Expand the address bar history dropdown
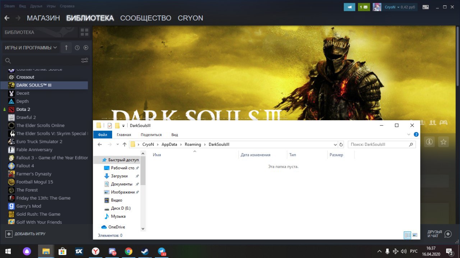Image resolution: width=460 pixels, height=258 pixels. click(335, 145)
